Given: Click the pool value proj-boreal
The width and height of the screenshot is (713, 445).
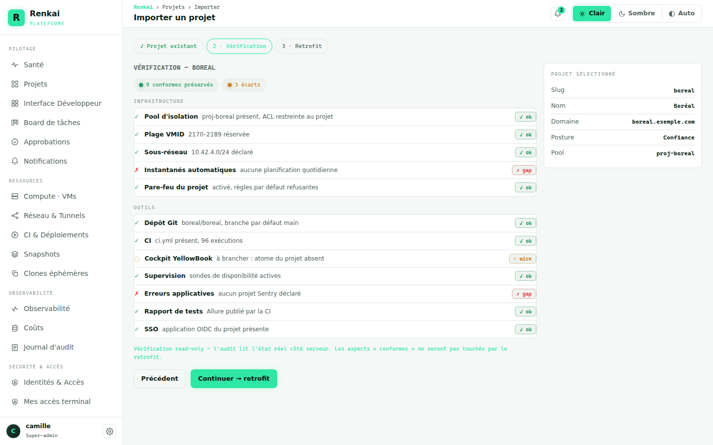Looking at the screenshot, I should (x=675, y=153).
